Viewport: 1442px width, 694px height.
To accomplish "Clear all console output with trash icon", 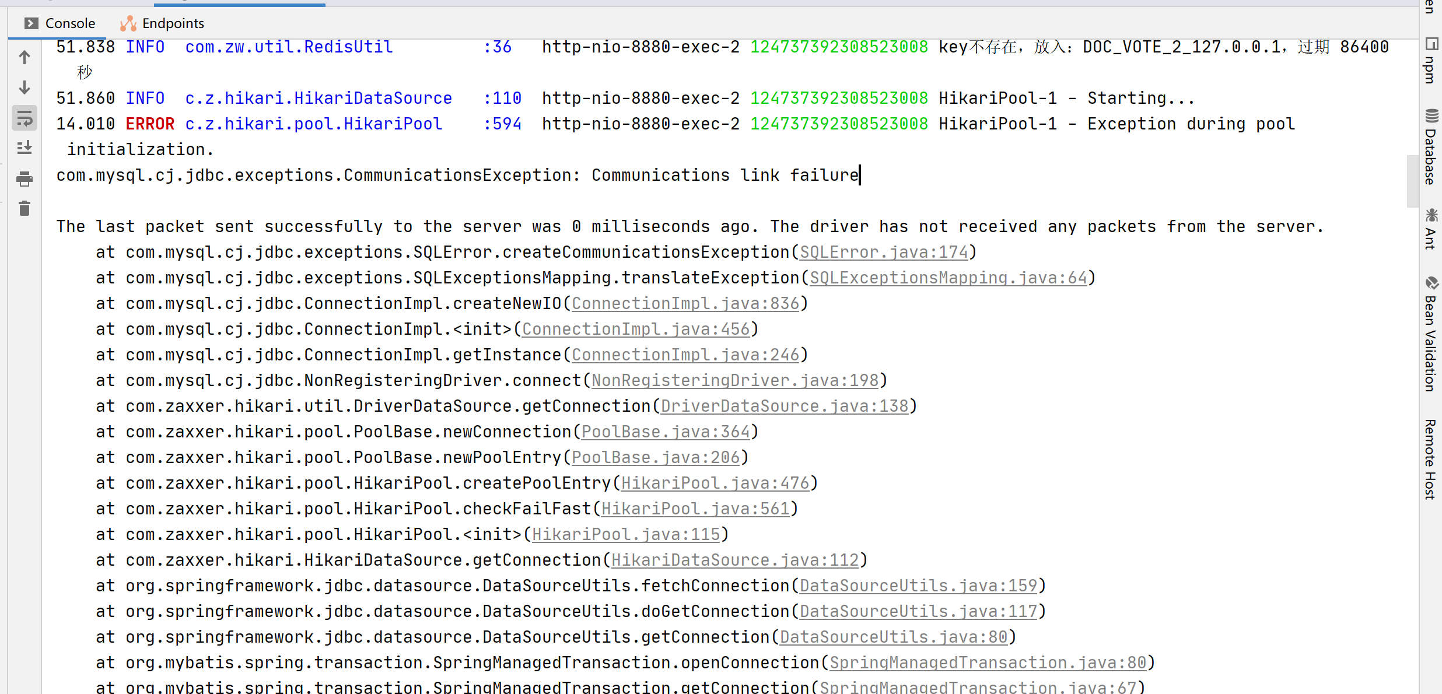I will (x=24, y=208).
